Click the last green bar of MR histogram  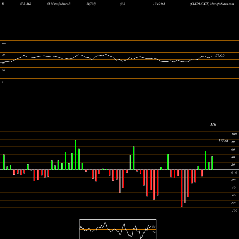point(212,163)
